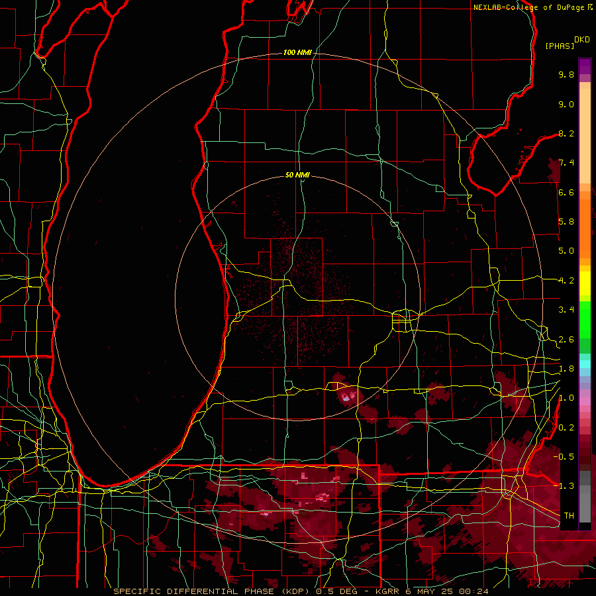The image size is (596, 596).
Task: Click the TH label at scale bottom
Action: 569,515
